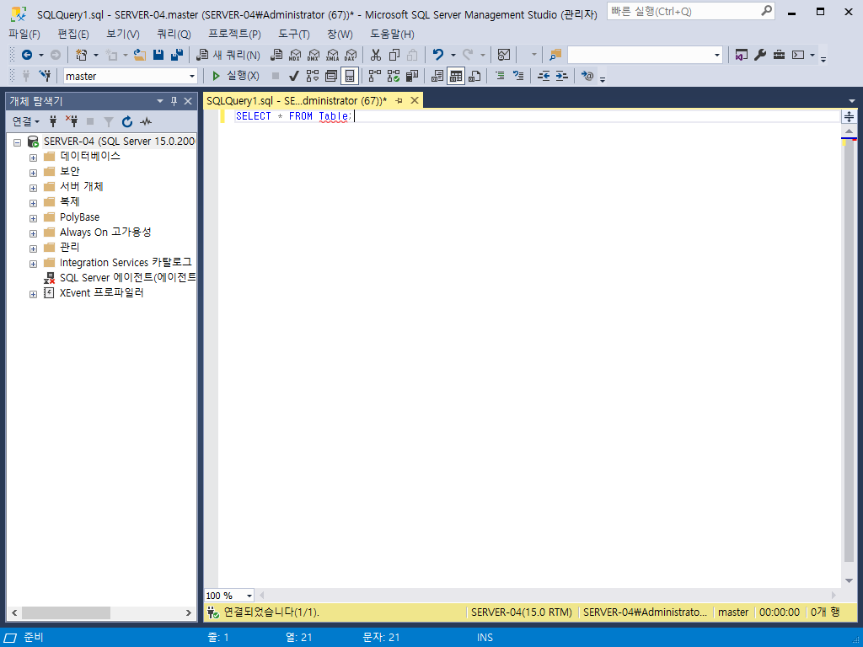Click the open file folder icon
The width and height of the screenshot is (863, 647).
(140, 55)
